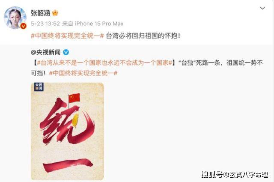Screen dimensions: 274x182
Task: Click the 一 brush stroke on the poster
Action: [x=68, y=165]
